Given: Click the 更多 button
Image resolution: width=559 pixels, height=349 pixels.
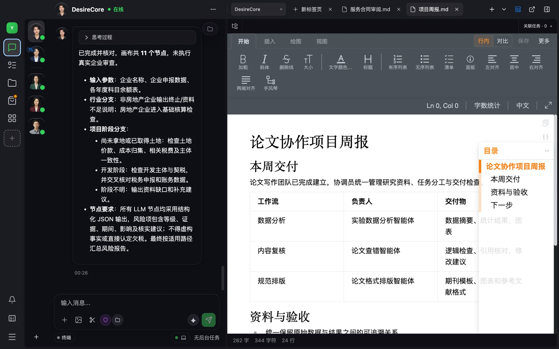Looking at the screenshot, I should click(544, 41).
